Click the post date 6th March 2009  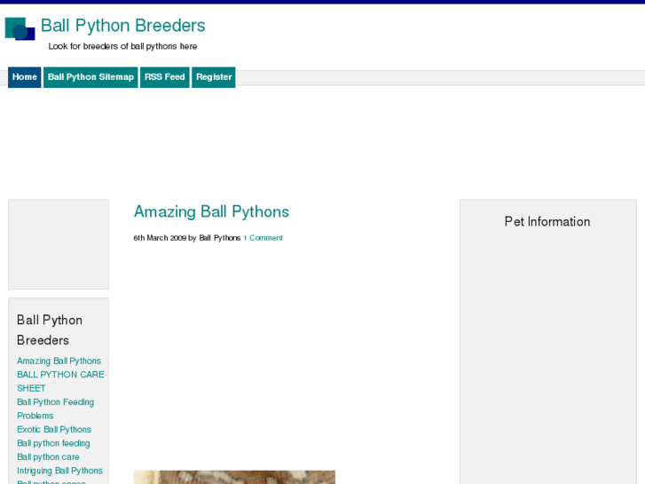tap(160, 238)
